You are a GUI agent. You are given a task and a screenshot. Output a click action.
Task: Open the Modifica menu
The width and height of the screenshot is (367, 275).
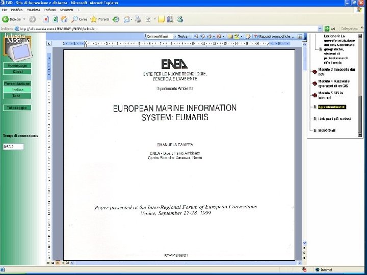coord(17,10)
